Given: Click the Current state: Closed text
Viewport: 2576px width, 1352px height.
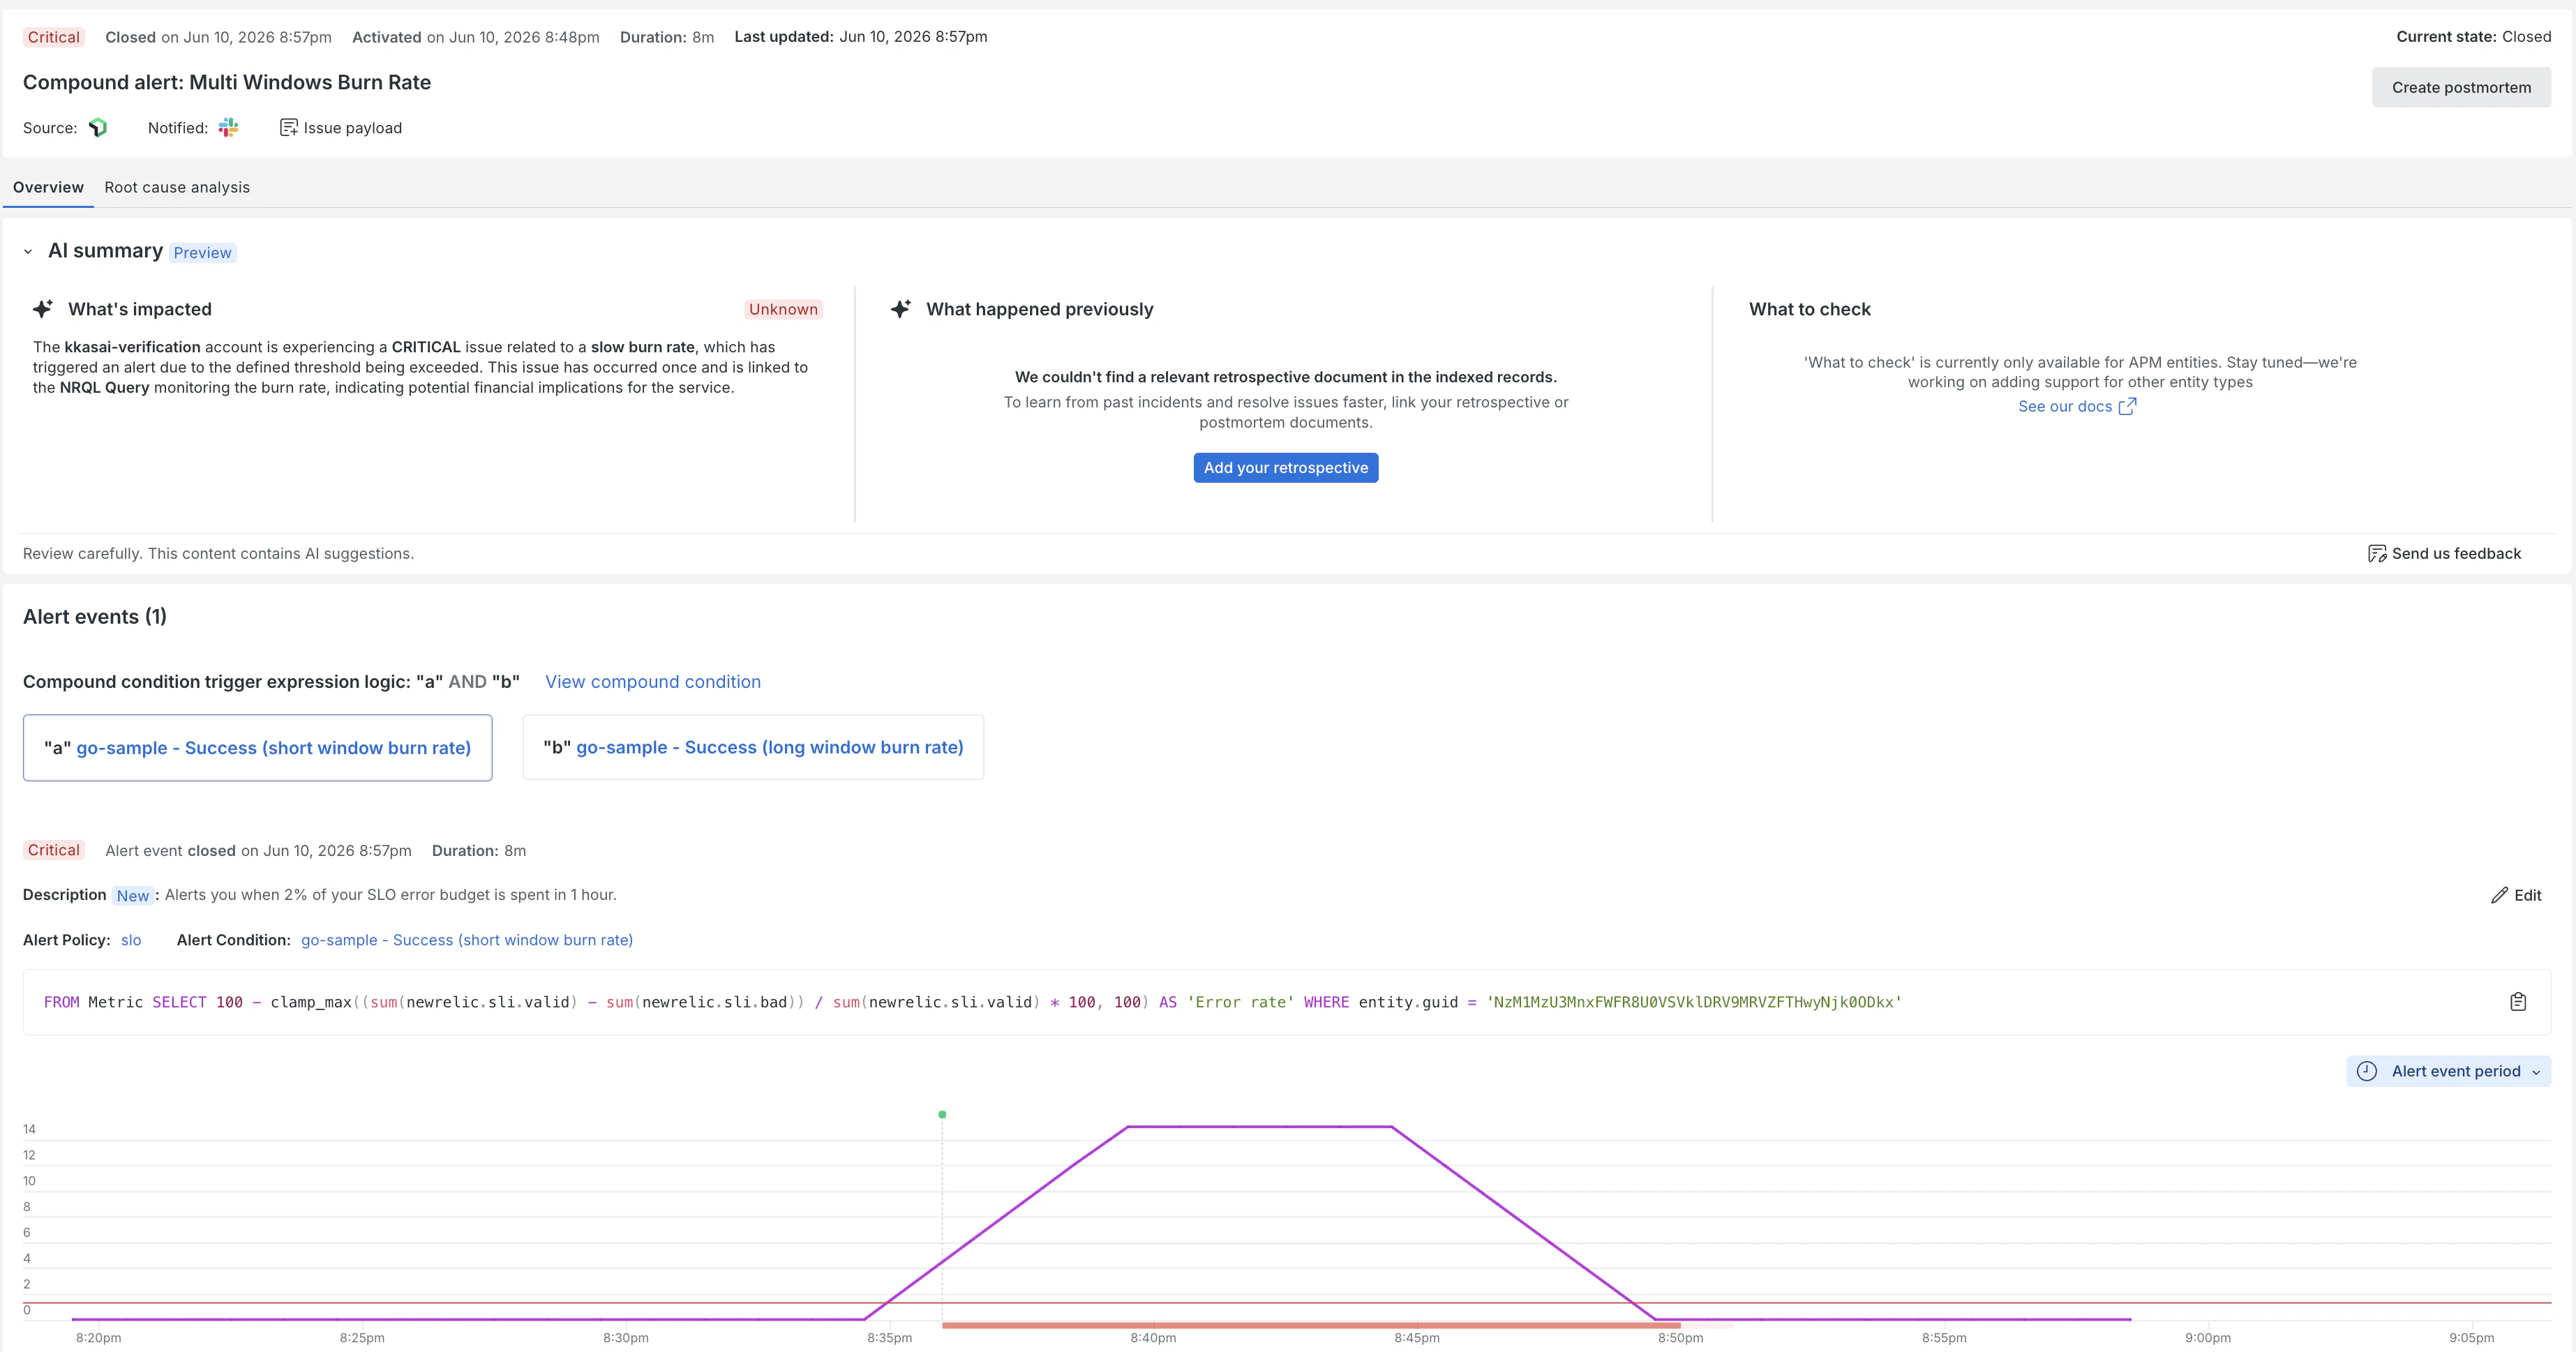Looking at the screenshot, I should pos(2473,37).
